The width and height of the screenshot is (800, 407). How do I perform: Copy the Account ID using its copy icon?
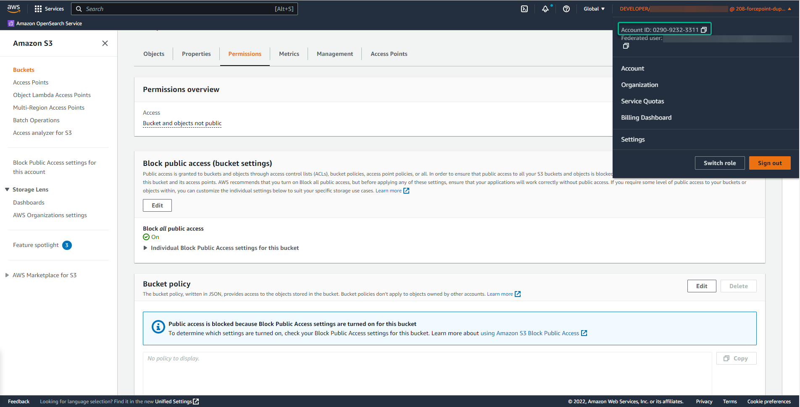(x=704, y=29)
